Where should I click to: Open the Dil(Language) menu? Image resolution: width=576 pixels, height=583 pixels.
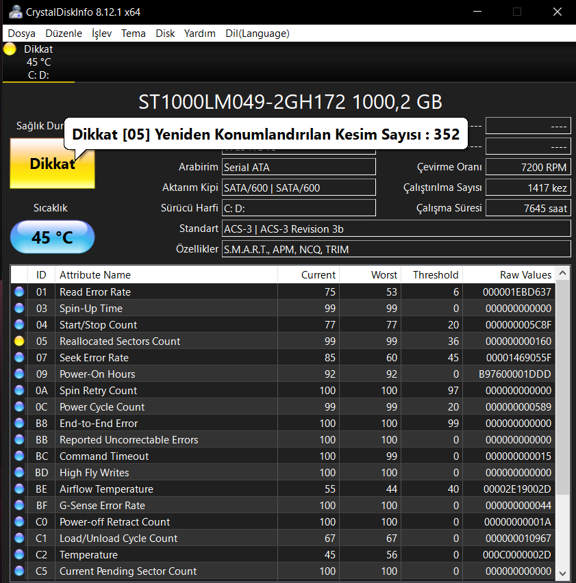coord(258,34)
